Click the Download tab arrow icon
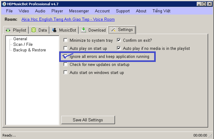This screenshot has height=139, width=214. pyautogui.click(x=84, y=30)
